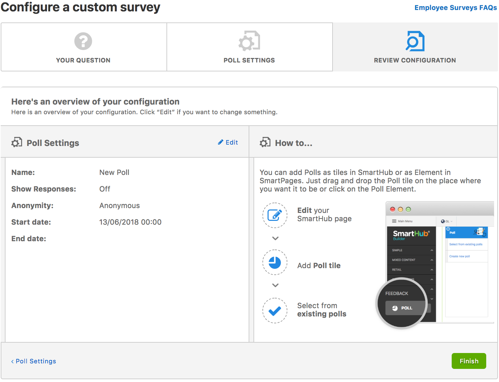Viewport: 499px width, 382px height.
Task: Click the Add Poll tile pie chart icon
Action: [x=275, y=262]
